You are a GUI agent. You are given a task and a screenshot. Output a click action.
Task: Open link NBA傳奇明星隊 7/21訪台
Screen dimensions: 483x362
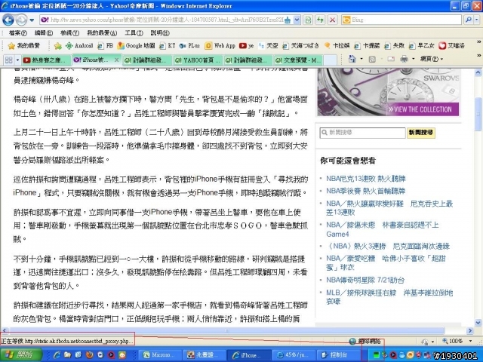[x=365, y=280]
